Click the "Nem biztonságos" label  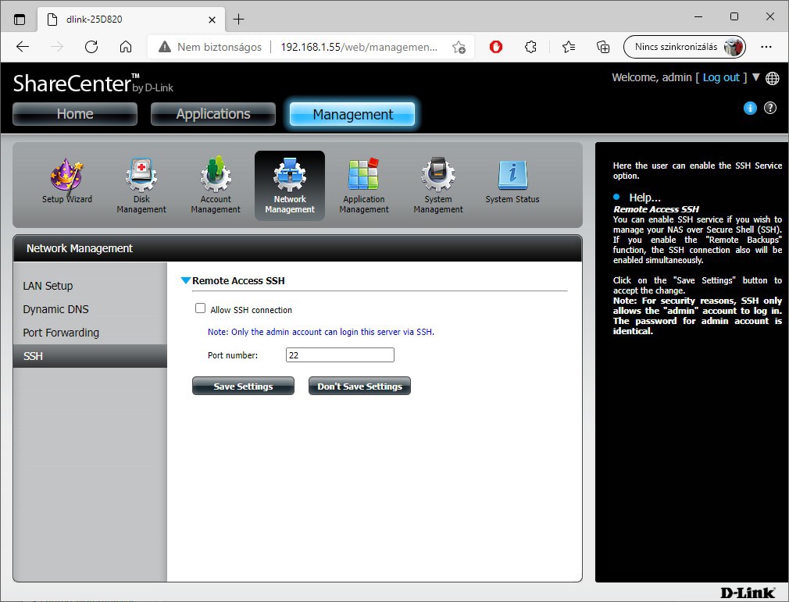pos(220,47)
